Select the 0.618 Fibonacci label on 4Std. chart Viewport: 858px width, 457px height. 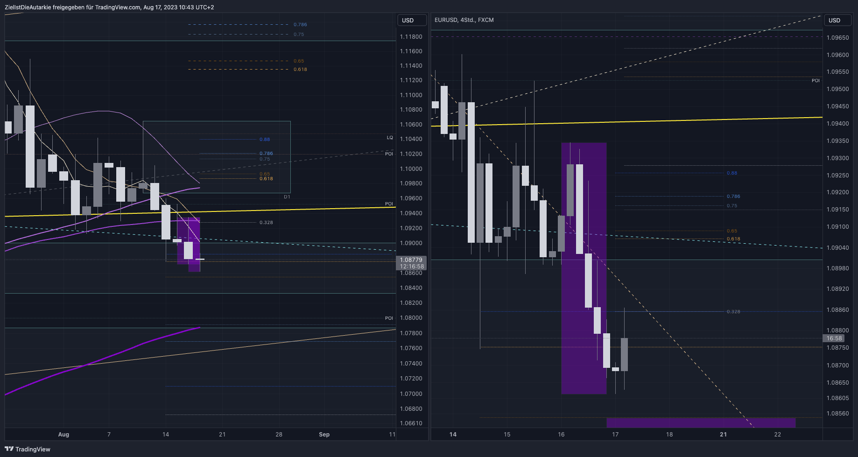(733, 239)
